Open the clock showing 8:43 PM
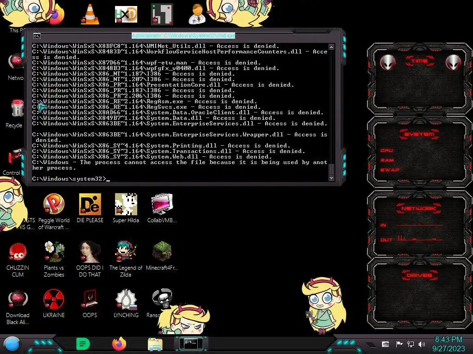The height and width of the screenshot is (354, 473). [x=448, y=340]
